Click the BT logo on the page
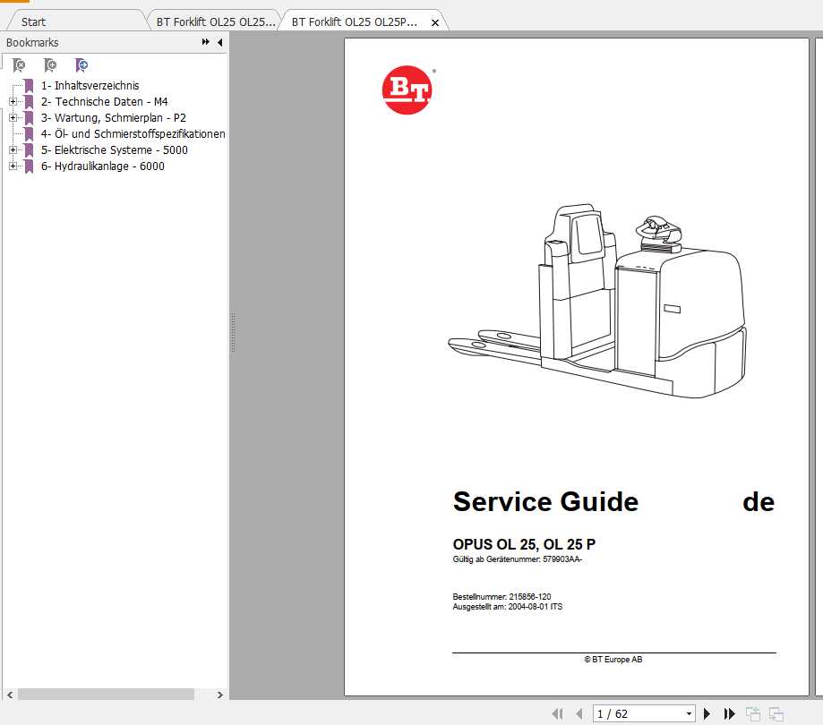Image resolution: width=823 pixels, height=725 pixels. (407, 90)
